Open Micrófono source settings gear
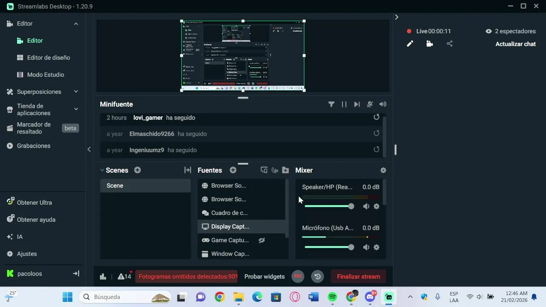The width and height of the screenshot is (546, 307). click(376, 247)
